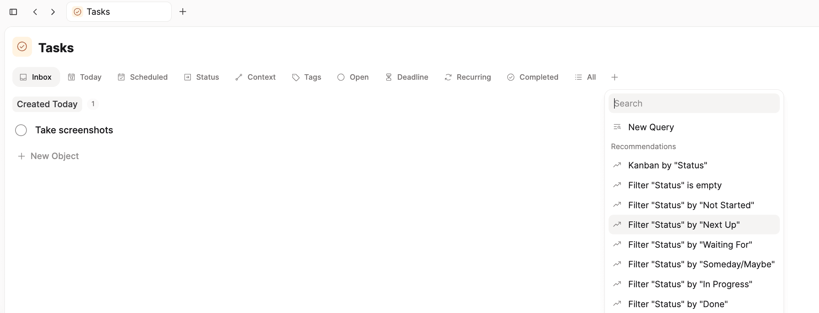Image resolution: width=819 pixels, height=313 pixels.
Task: Open the Take screenshots task
Action: click(x=74, y=130)
